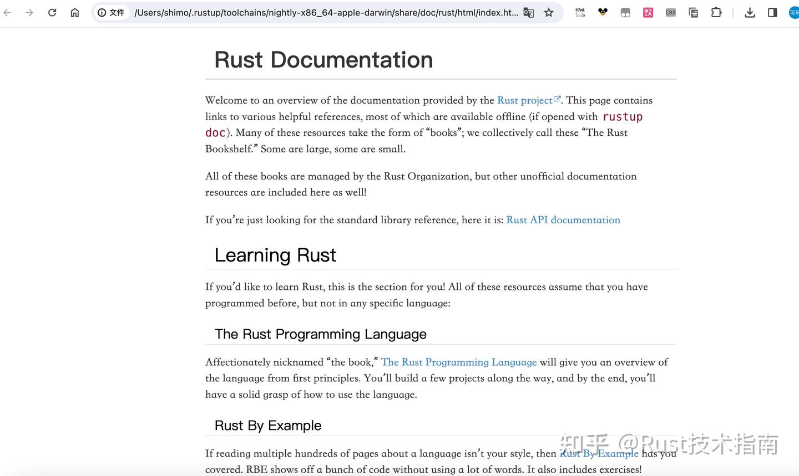The height and width of the screenshot is (476, 799).
Task: Click the CRX extension icon
Action: 670,12
